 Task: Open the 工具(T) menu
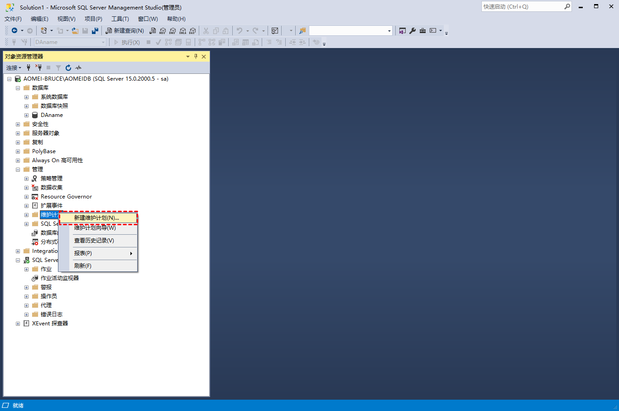[120, 19]
